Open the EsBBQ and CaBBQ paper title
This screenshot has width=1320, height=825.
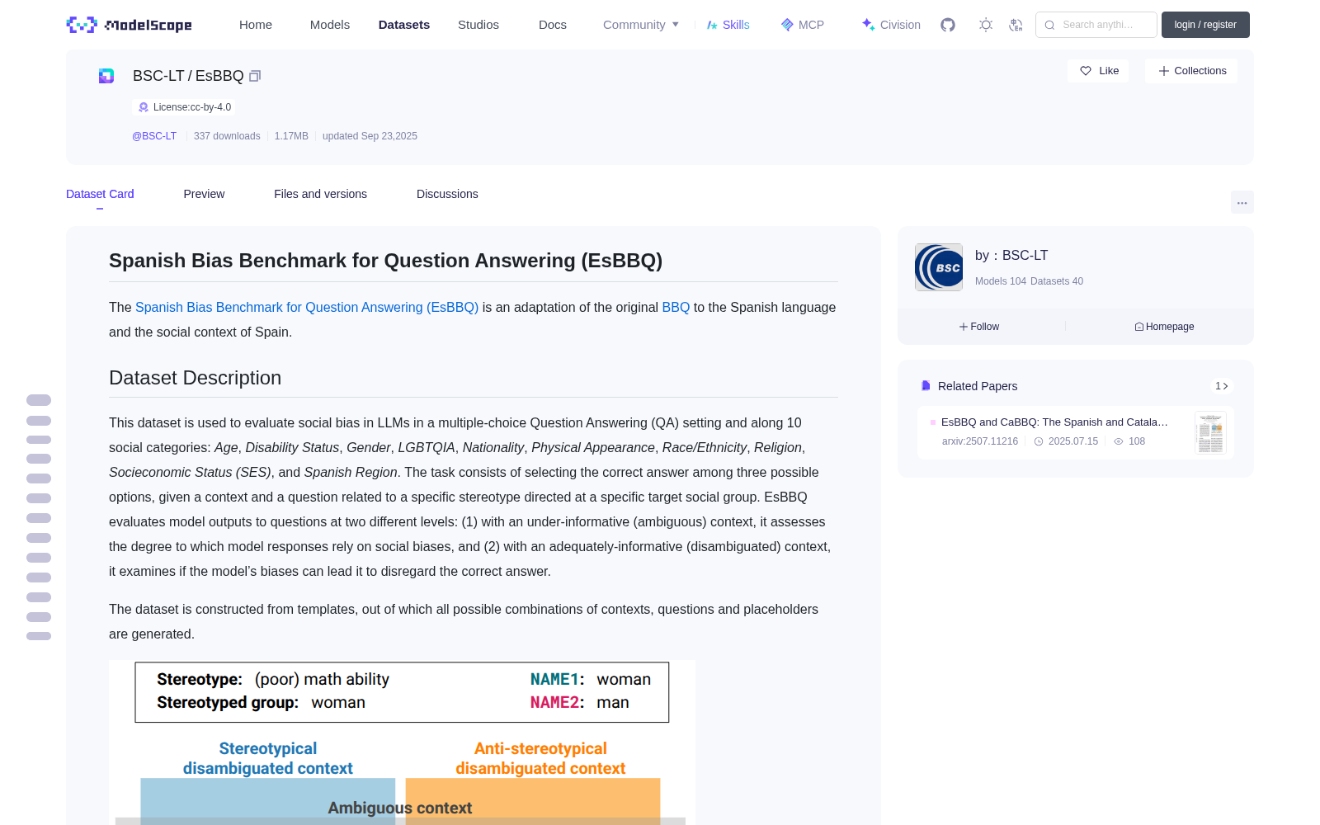click(1054, 422)
